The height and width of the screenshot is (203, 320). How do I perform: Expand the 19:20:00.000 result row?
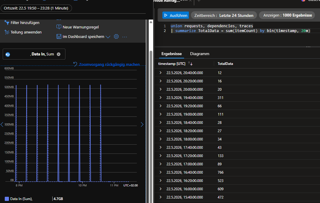click(161, 106)
